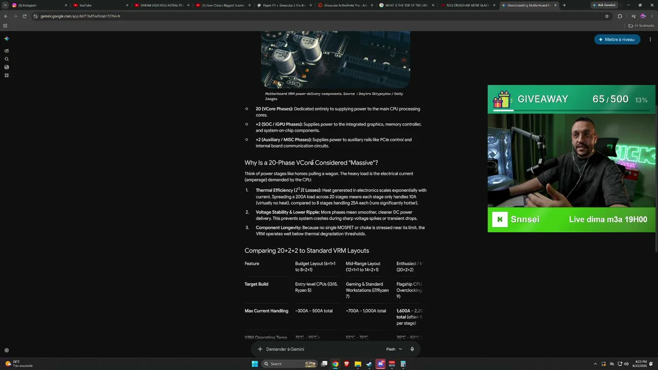Start a new chat from the sidebar
The image size is (658, 370).
(7, 51)
